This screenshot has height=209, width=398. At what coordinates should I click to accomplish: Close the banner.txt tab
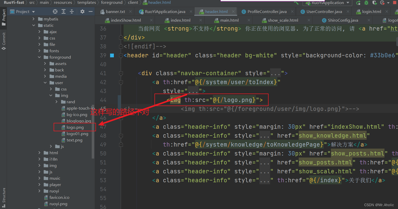click(x=130, y=11)
